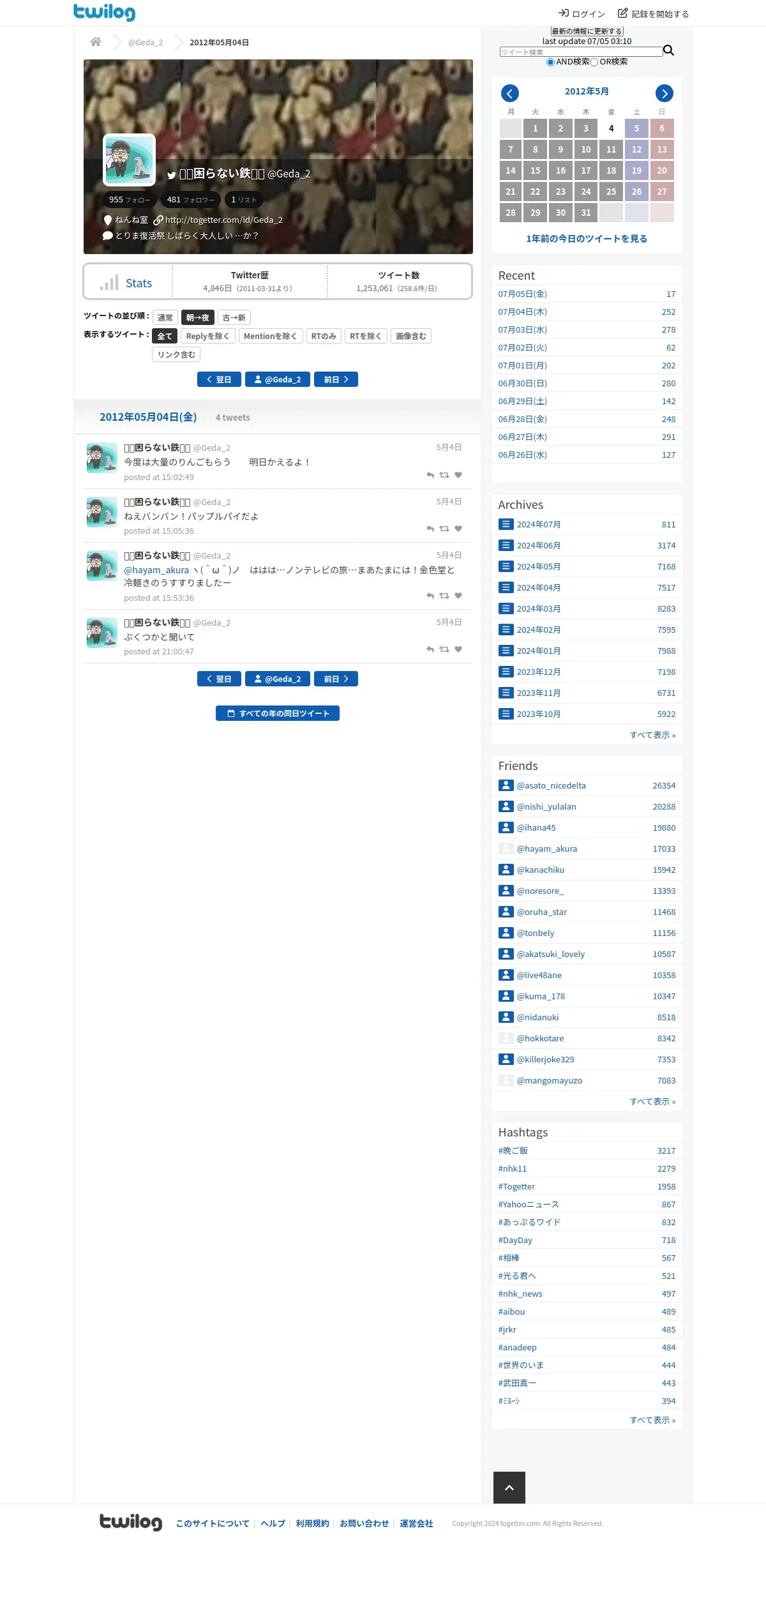Set sort order to 通常
This screenshot has height=1600, width=766.
pos(165,317)
